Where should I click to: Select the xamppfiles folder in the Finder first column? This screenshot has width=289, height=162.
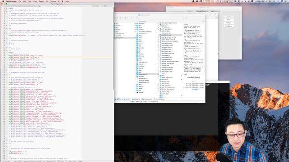coord(125,38)
